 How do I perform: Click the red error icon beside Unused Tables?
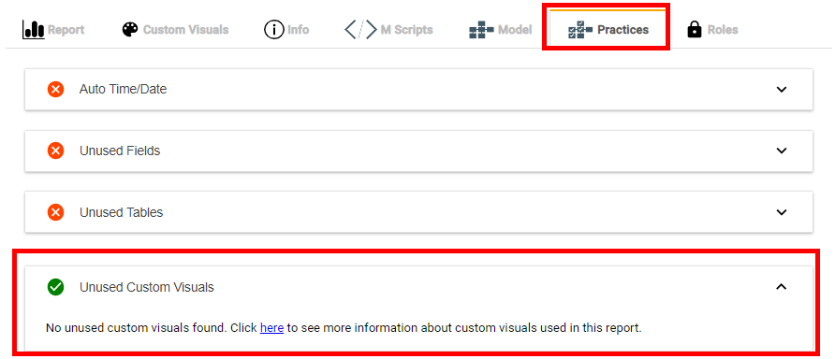pyautogui.click(x=55, y=213)
